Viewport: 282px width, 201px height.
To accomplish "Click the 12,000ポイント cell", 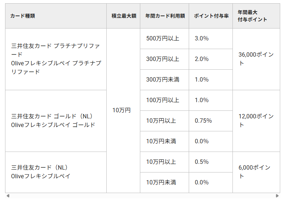I will coord(256,121).
